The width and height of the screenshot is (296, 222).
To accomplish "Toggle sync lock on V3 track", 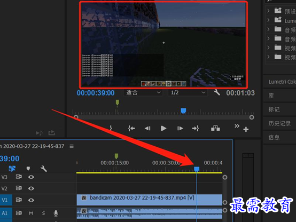I will tap(19, 177).
